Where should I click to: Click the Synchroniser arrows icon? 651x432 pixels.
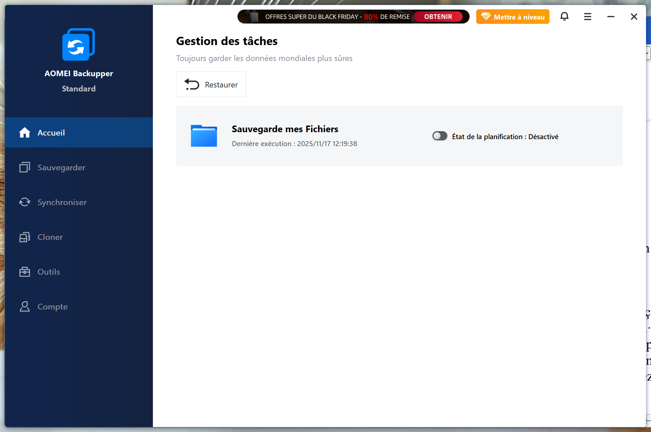[x=25, y=202]
